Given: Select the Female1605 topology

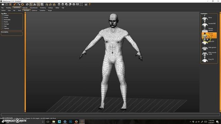Looking at the screenshot, I should point(209,24).
